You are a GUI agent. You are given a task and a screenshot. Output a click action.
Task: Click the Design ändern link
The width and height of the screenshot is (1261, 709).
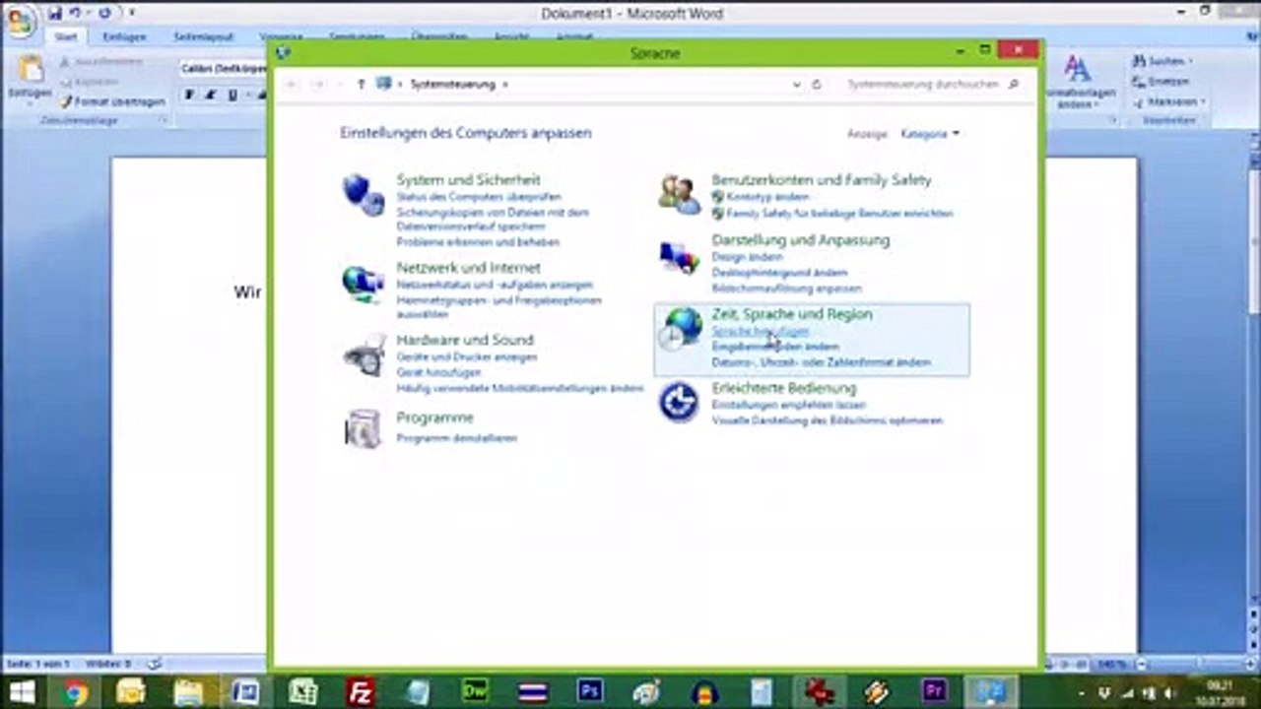(x=747, y=257)
